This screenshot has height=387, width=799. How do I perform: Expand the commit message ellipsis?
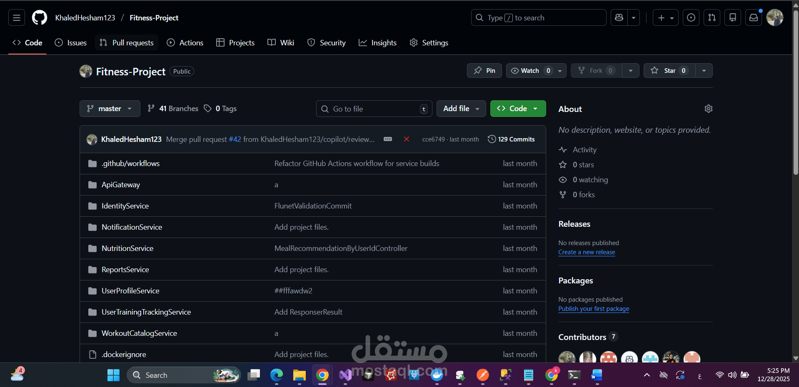click(388, 139)
